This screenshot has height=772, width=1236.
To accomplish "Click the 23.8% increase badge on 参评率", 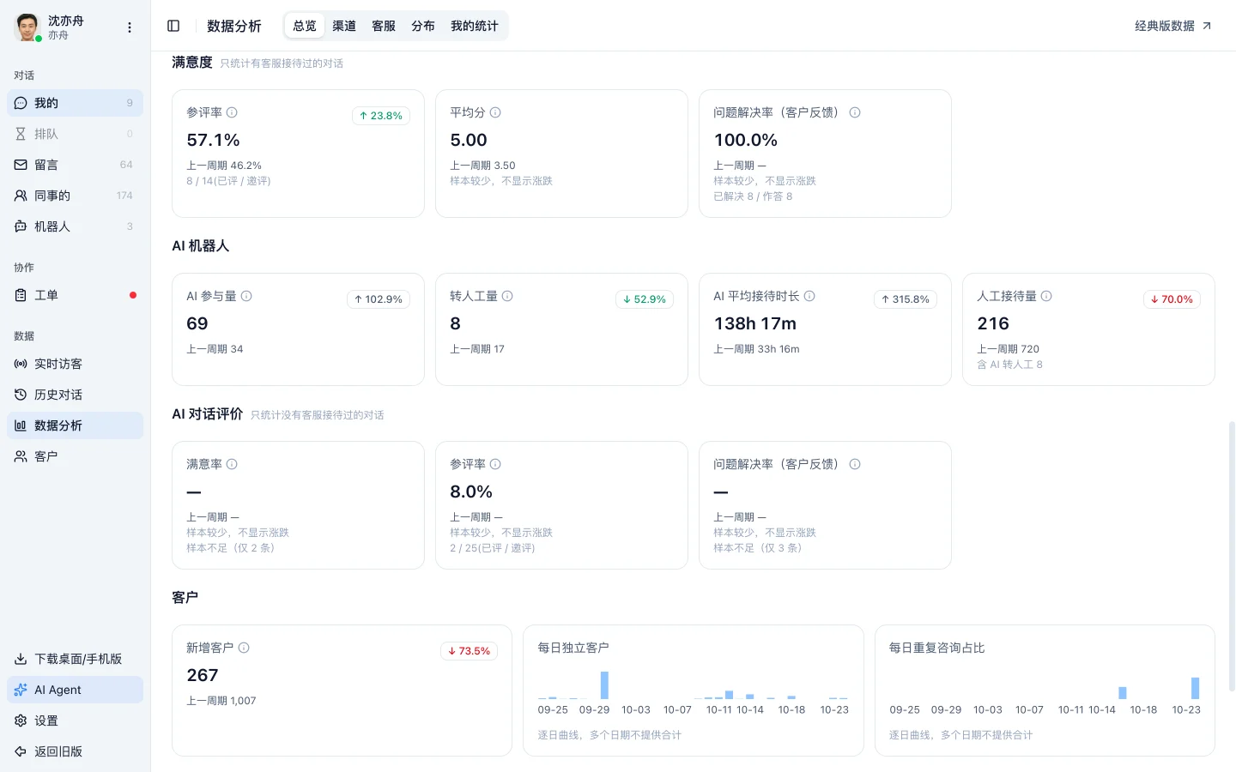I will pos(381,116).
